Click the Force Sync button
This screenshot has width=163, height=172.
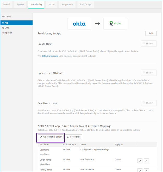click(x=74, y=137)
